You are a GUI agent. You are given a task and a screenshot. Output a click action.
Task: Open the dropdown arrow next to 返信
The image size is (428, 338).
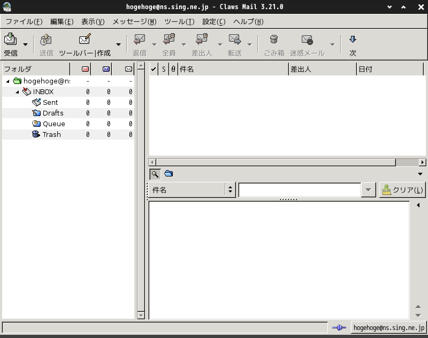click(154, 44)
